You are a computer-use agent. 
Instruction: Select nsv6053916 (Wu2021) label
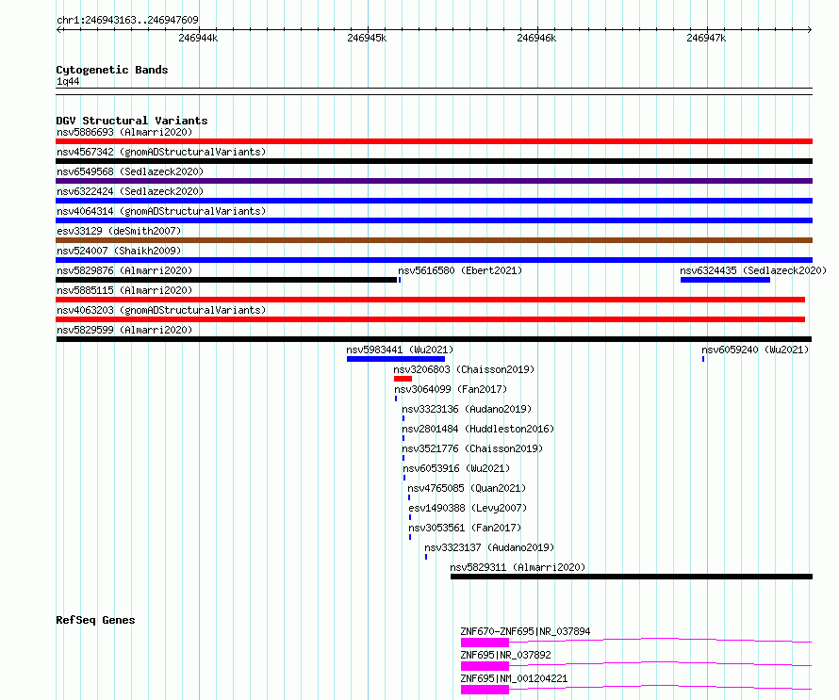click(456, 468)
